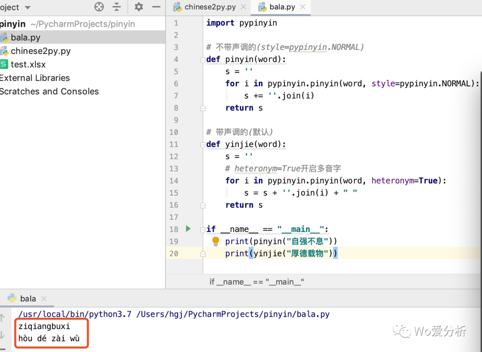Collapse the if __name__ block at line 18

point(203,230)
